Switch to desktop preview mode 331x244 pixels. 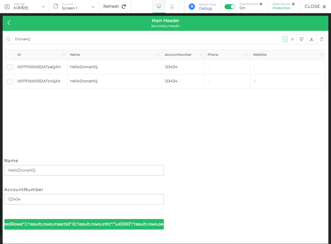(x=159, y=6)
